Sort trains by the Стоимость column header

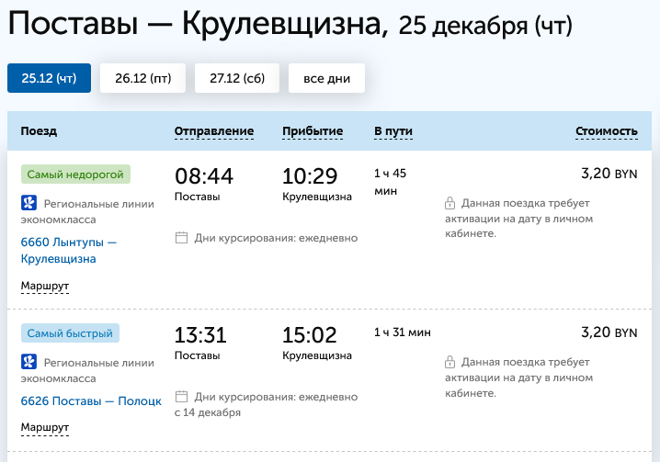[x=606, y=131]
